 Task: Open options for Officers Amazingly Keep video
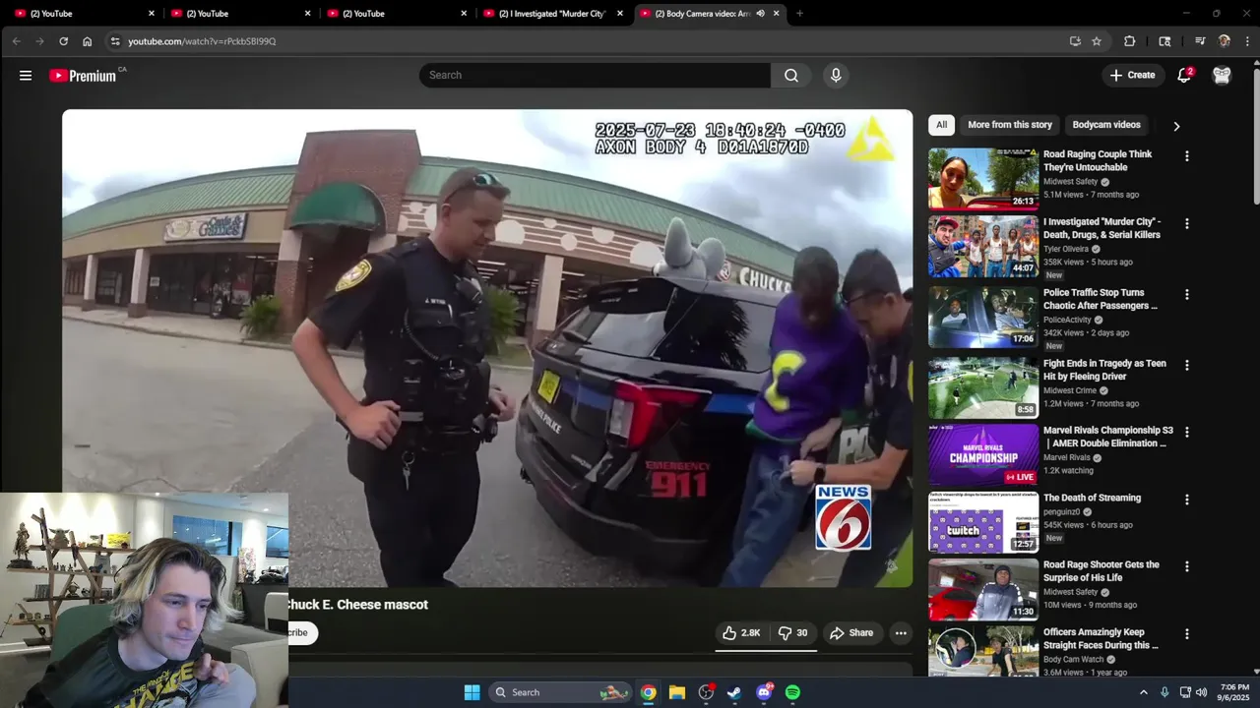coord(1186,634)
